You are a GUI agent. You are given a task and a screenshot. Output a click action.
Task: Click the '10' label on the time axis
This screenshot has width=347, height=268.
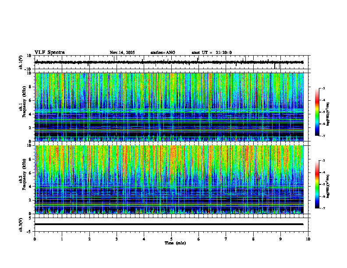[x=308, y=239]
